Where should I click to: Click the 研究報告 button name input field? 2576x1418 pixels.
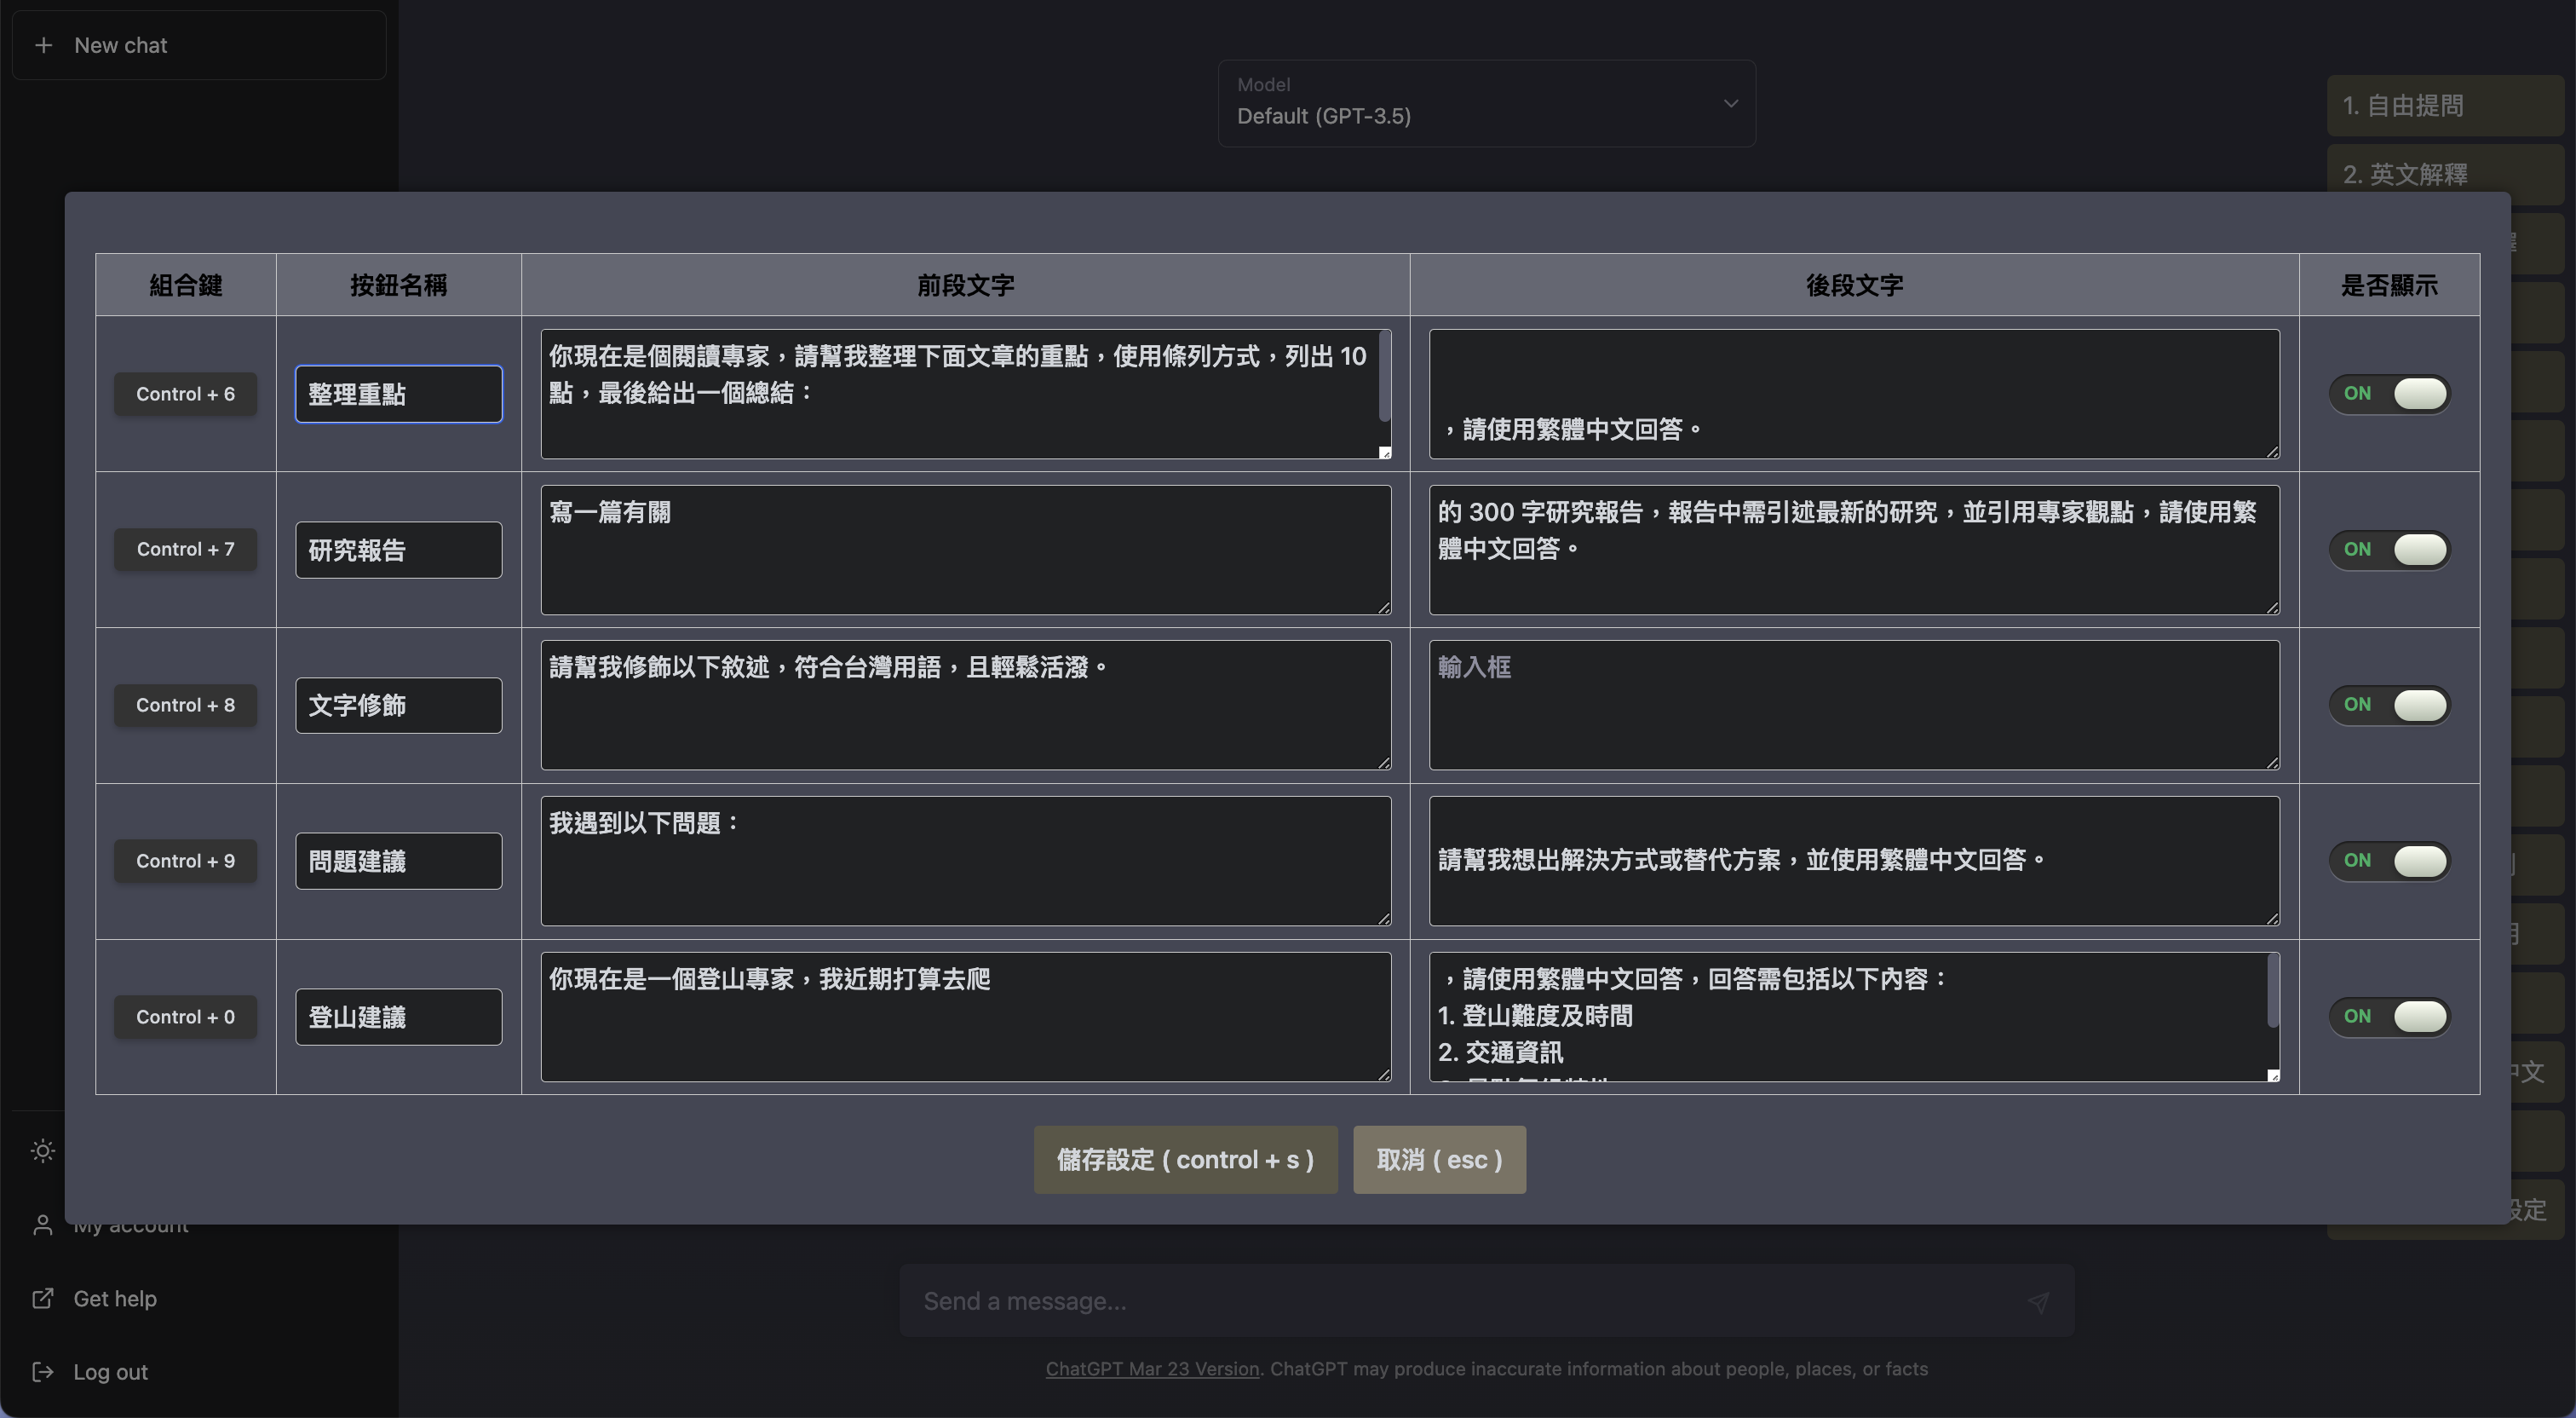click(398, 550)
